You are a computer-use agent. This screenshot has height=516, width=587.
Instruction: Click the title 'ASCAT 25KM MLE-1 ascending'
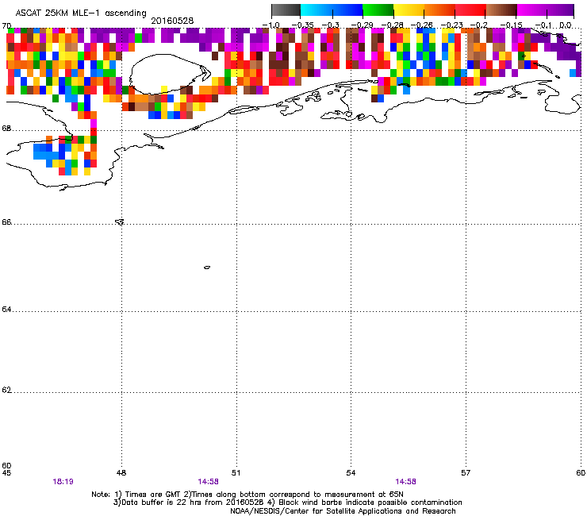click(81, 13)
